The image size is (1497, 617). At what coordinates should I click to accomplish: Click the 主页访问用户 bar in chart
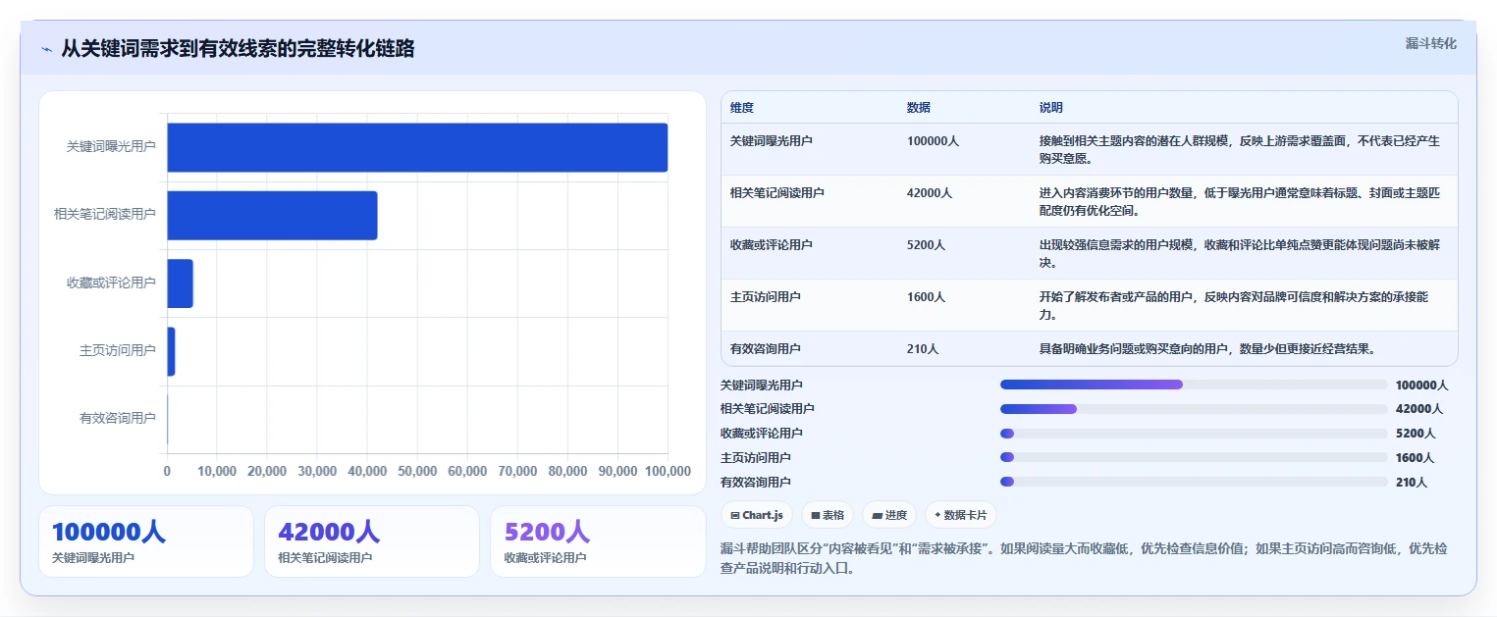point(171,351)
